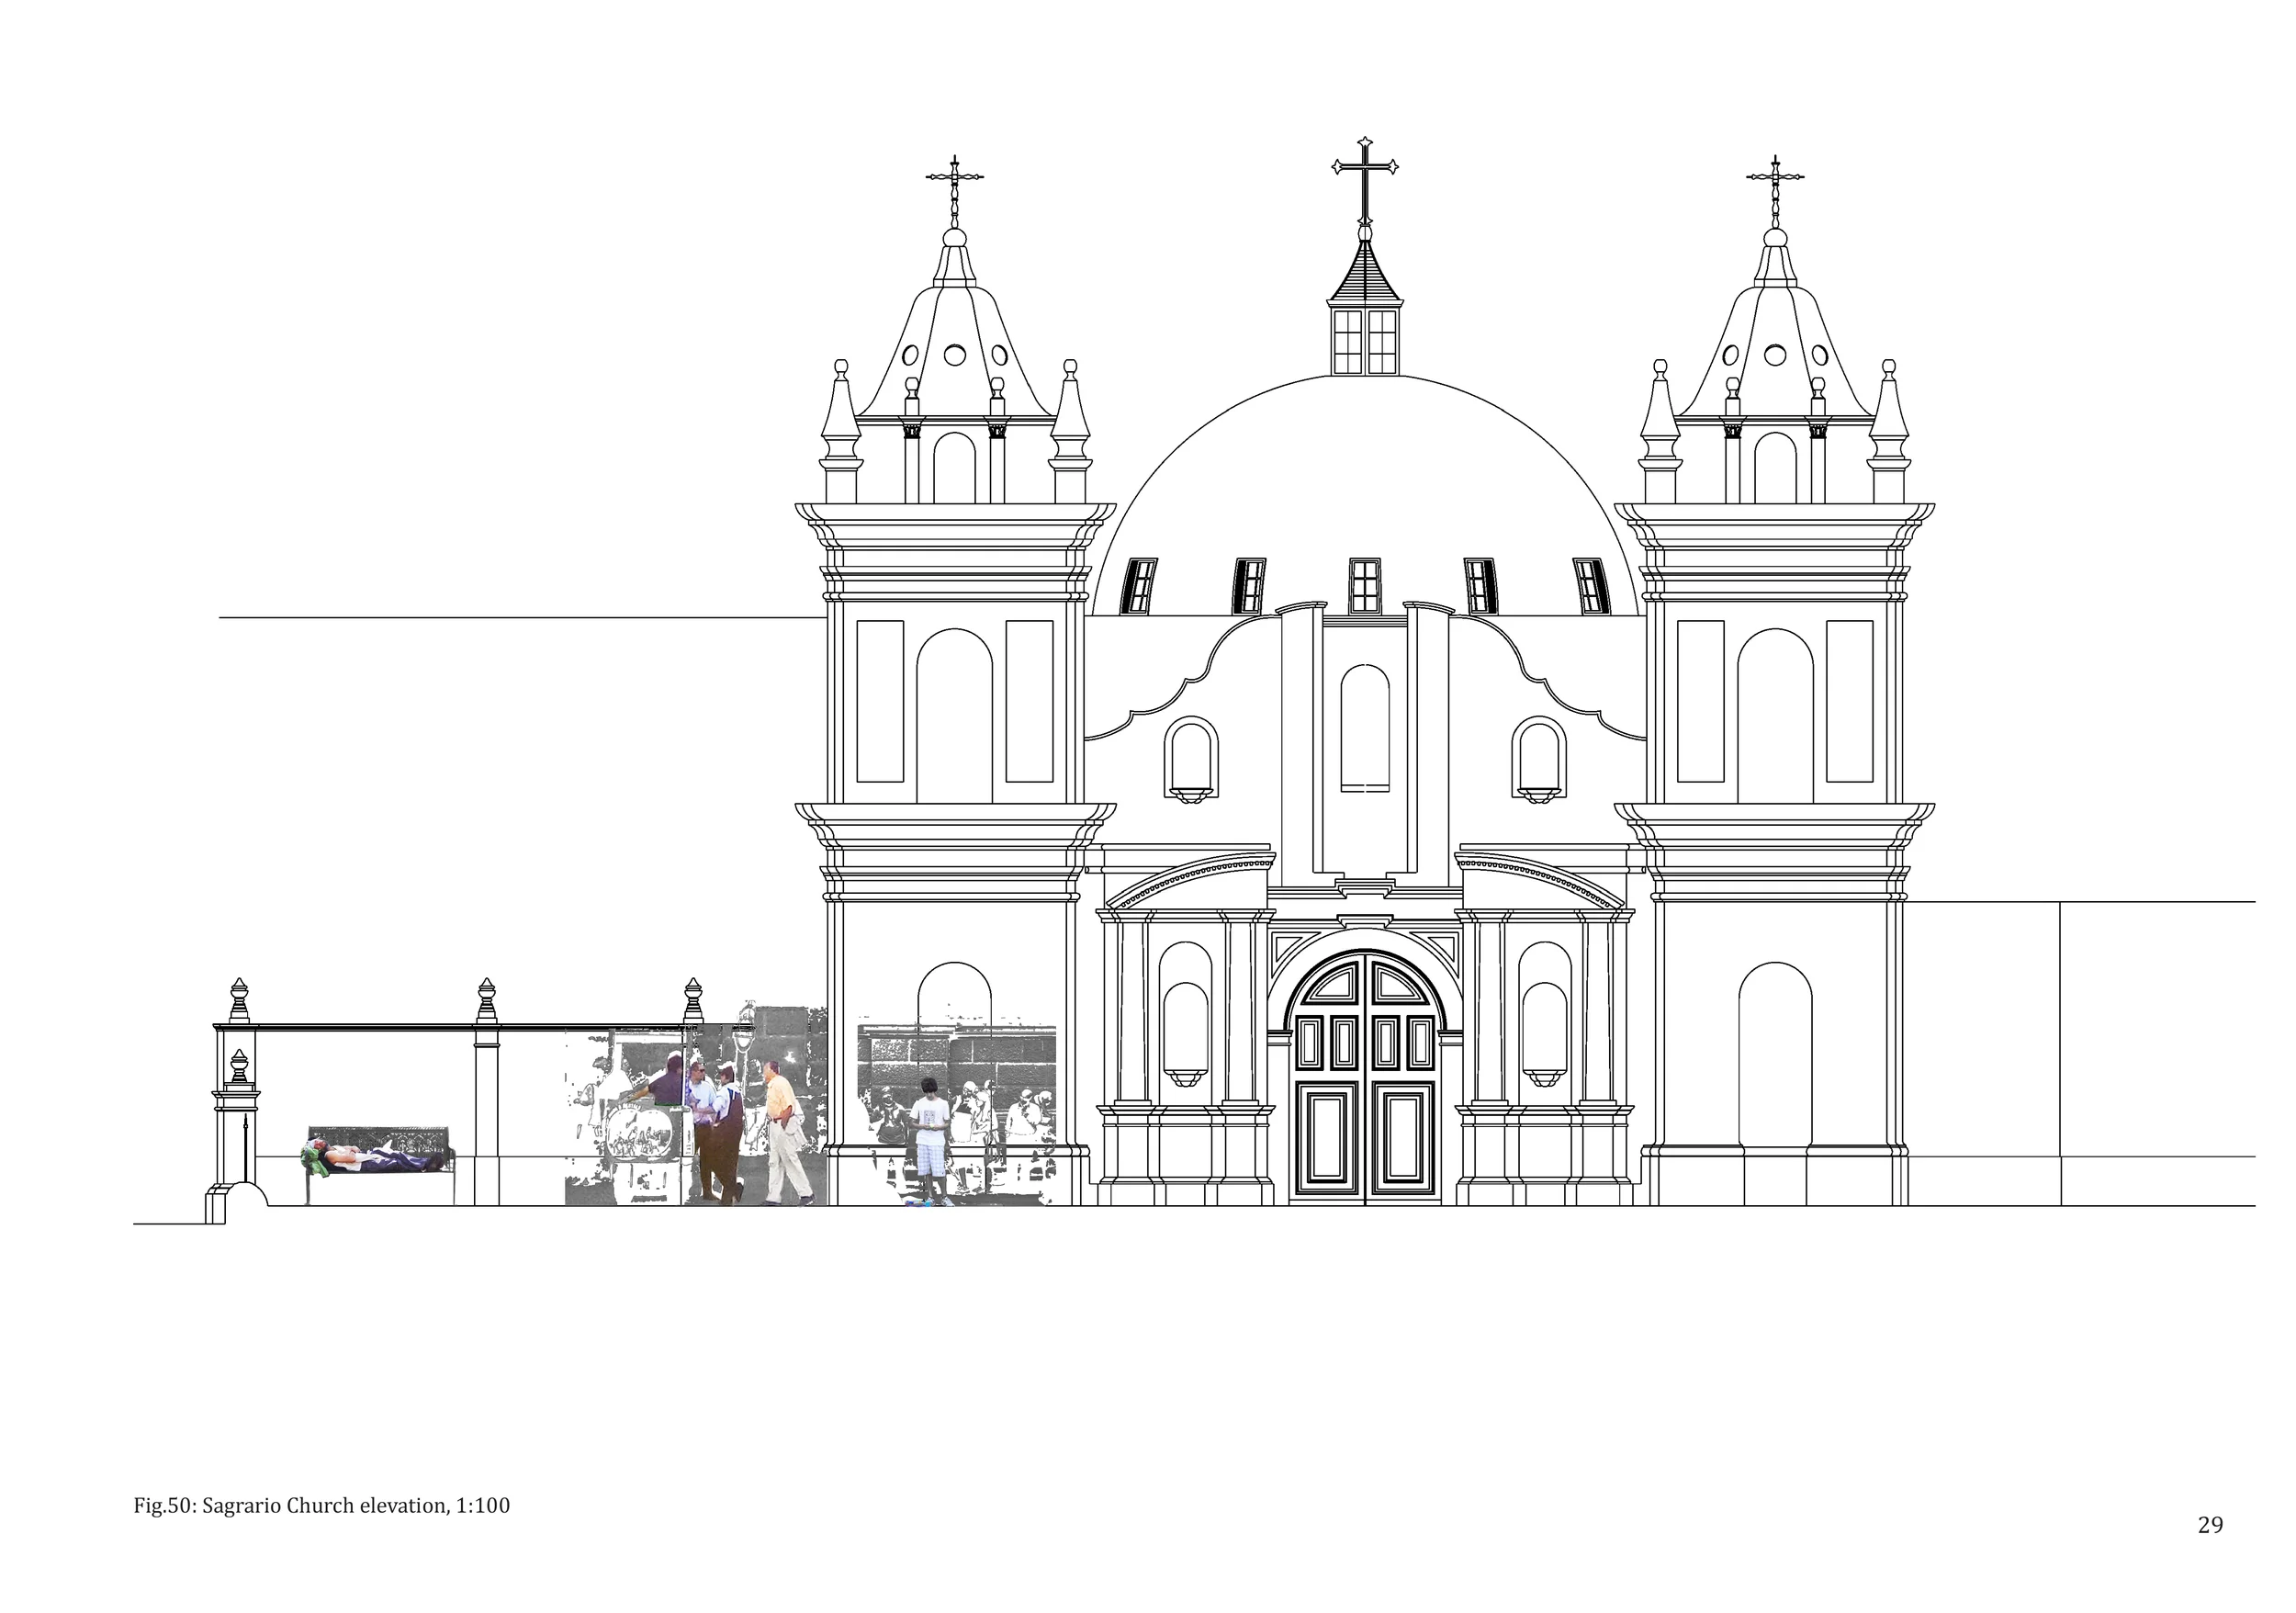Click the niche right of the main door
This screenshot has width=2296, height=1613.
click(1544, 1030)
